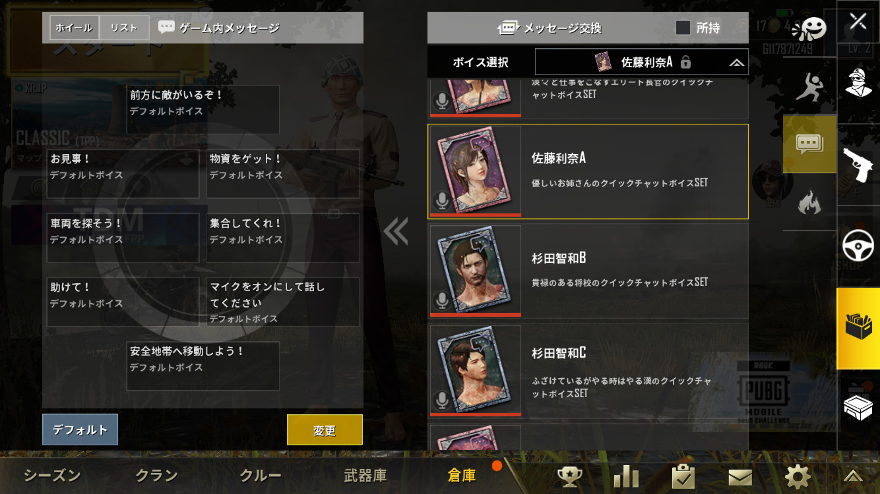Image resolution: width=880 pixels, height=494 pixels.
Task: Switch to リスト list view
Action: (x=124, y=28)
